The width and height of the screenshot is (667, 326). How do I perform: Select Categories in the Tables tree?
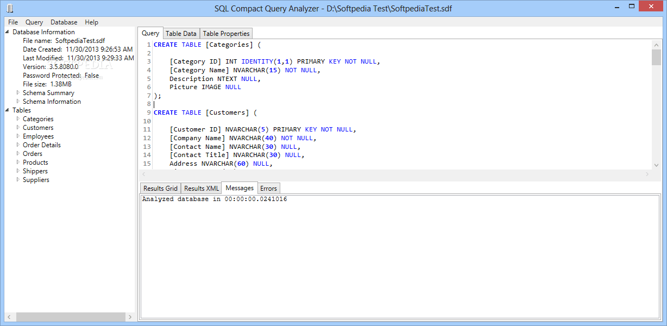(x=38, y=119)
